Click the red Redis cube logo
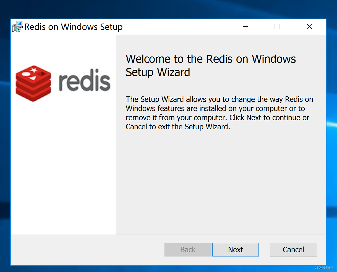The width and height of the screenshot is (337, 272). click(33, 83)
